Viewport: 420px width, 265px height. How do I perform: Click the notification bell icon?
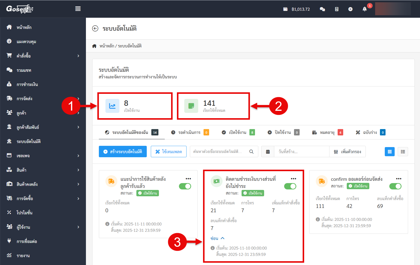pos(364,9)
